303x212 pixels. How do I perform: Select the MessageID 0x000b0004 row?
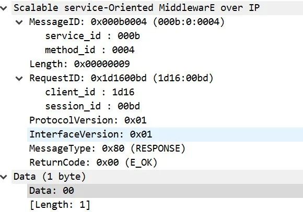[x=127, y=22]
